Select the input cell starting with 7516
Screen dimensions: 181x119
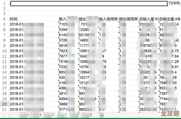click(68, 62)
